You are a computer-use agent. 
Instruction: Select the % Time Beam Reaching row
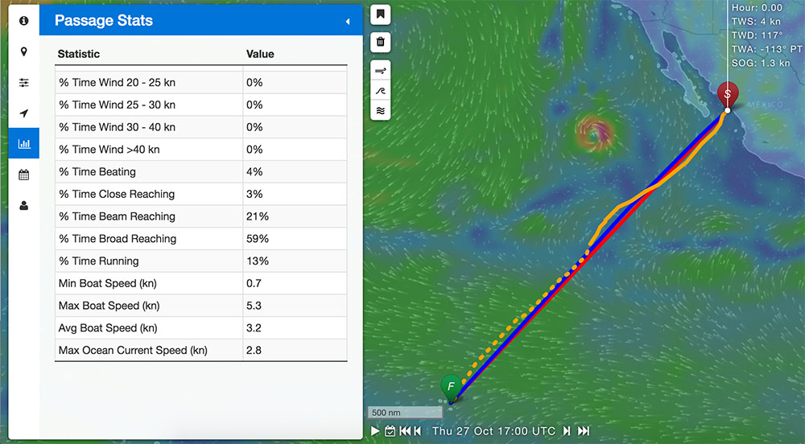pyautogui.click(x=200, y=216)
